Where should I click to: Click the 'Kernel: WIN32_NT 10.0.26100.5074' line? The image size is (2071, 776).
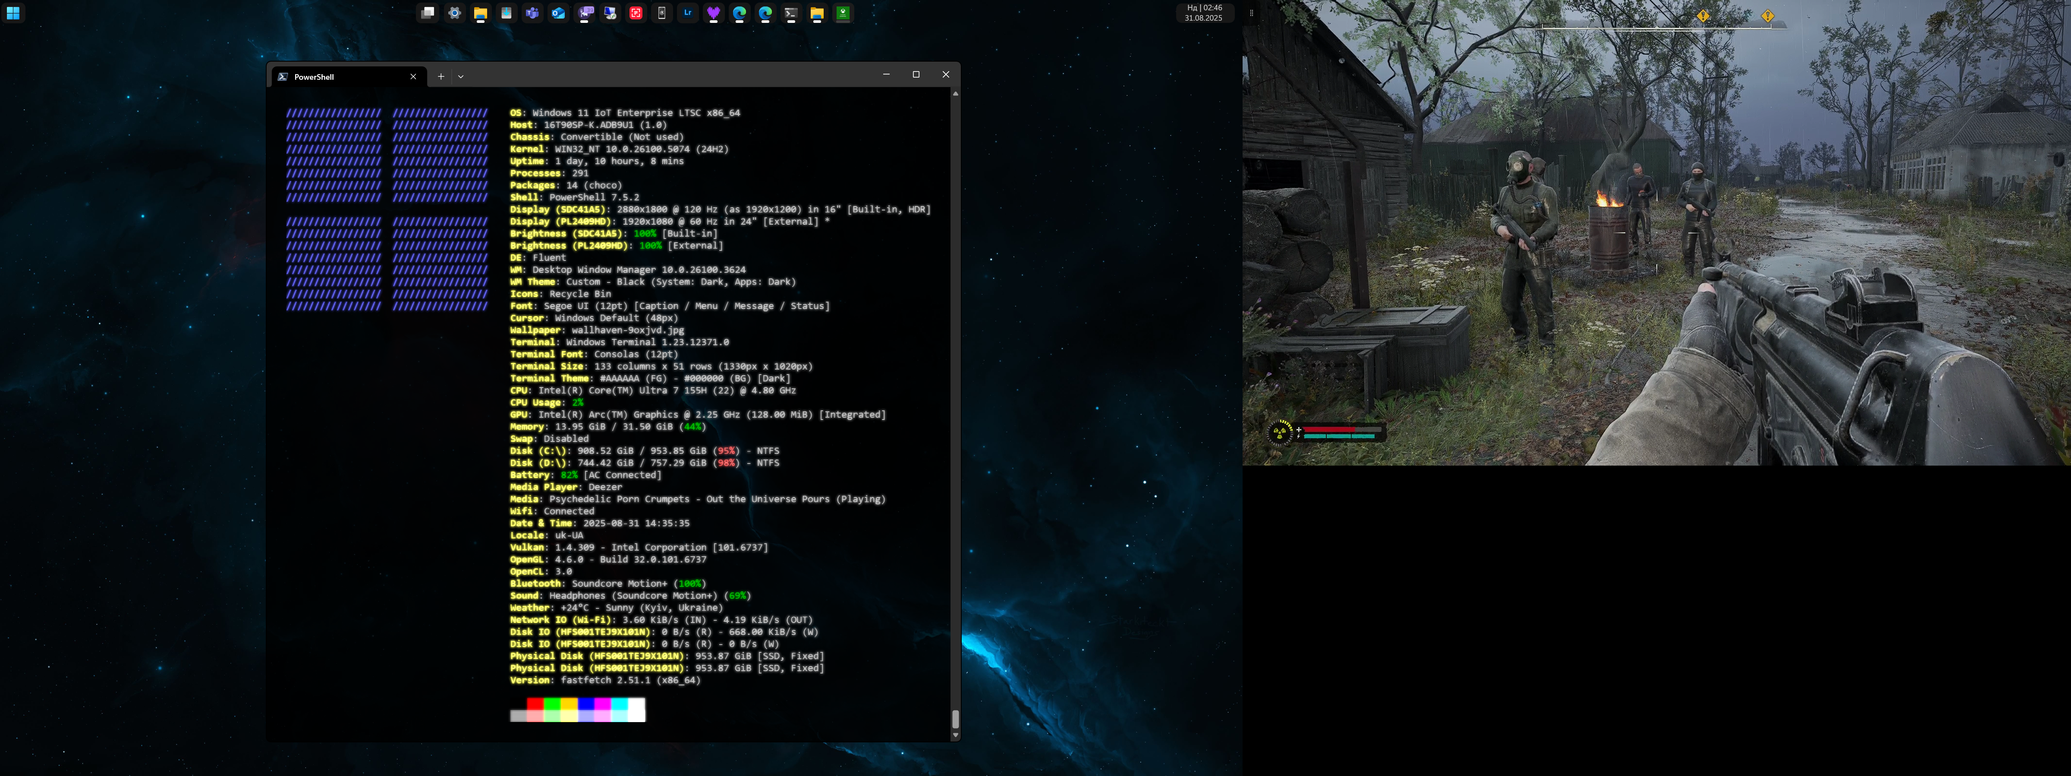coord(619,149)
